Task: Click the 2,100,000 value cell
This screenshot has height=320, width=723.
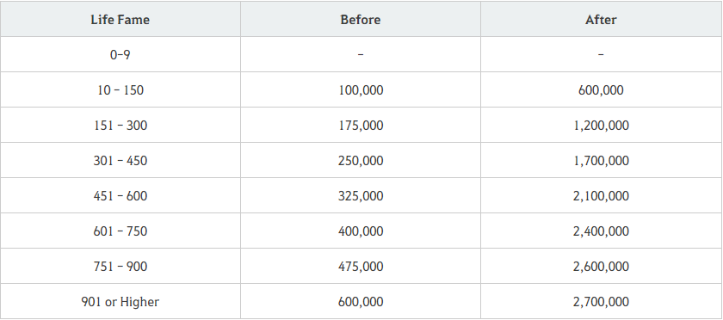Action: [602, 195]
